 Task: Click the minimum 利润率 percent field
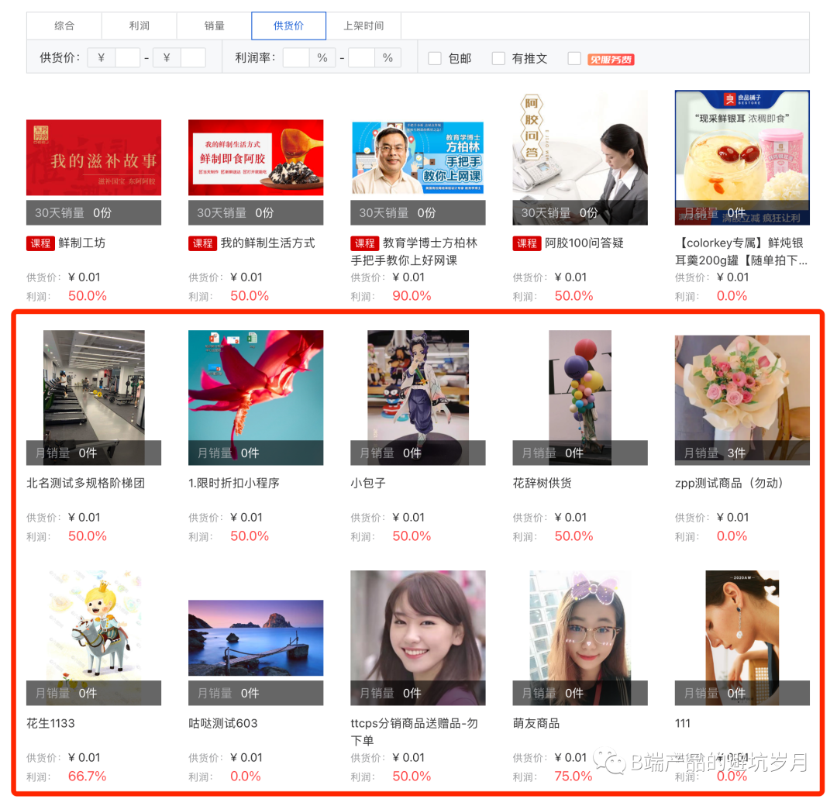296,57
